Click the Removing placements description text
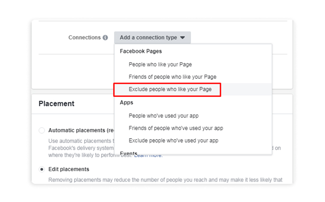 click(x=165, y=180)
